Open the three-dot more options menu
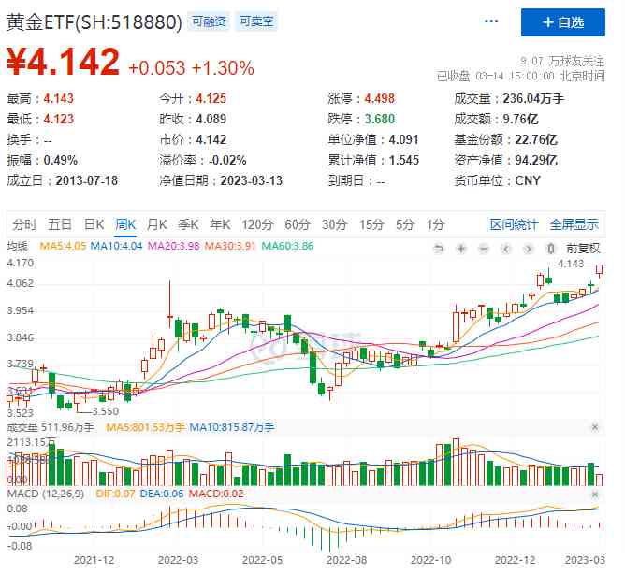Viewport: 625px width, 573px height. click(x=491, y=21)
